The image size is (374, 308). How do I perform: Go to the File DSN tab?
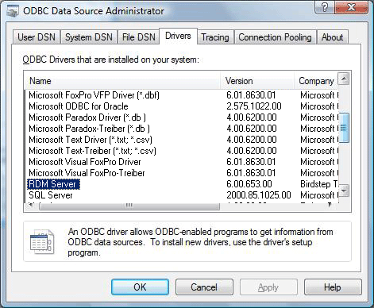[x=139, y=37]
